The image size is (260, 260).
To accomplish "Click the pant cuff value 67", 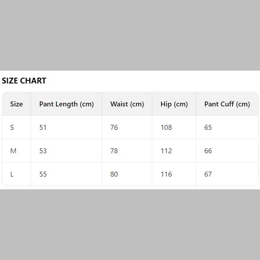I will [x=208, y=174].
